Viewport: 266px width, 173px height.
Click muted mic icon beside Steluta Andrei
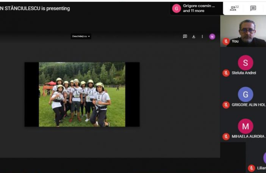pyautogui.click(x=226, y=73)
